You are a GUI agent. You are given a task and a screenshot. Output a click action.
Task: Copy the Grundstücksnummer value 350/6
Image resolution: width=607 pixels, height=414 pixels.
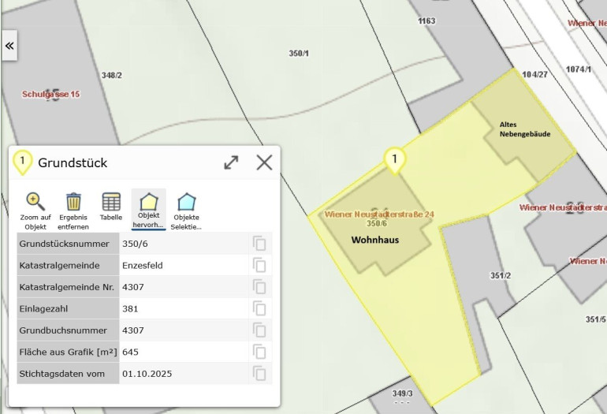tap(259, 244)
